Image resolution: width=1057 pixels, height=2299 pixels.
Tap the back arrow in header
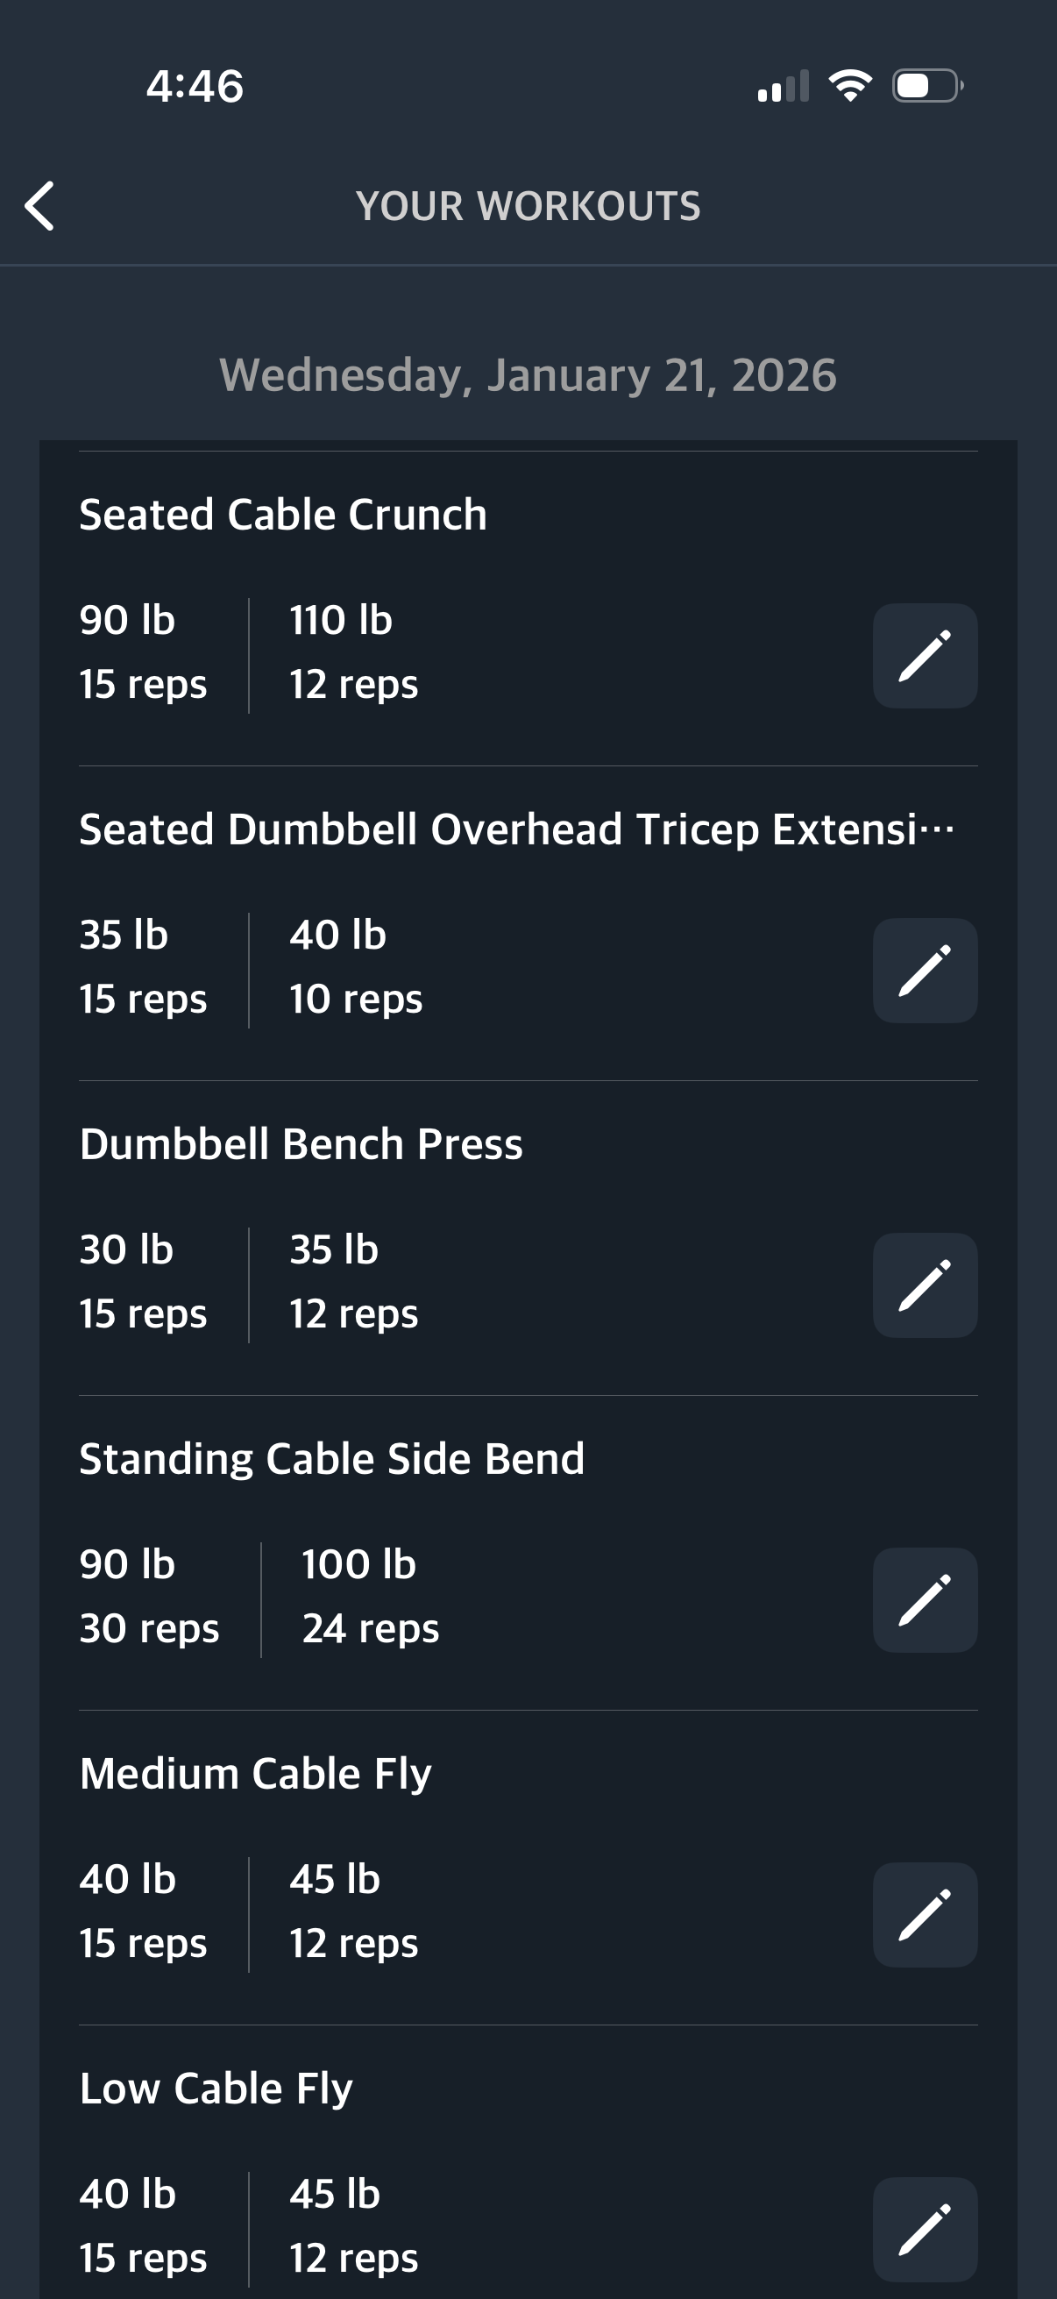[x=40, y=206]
